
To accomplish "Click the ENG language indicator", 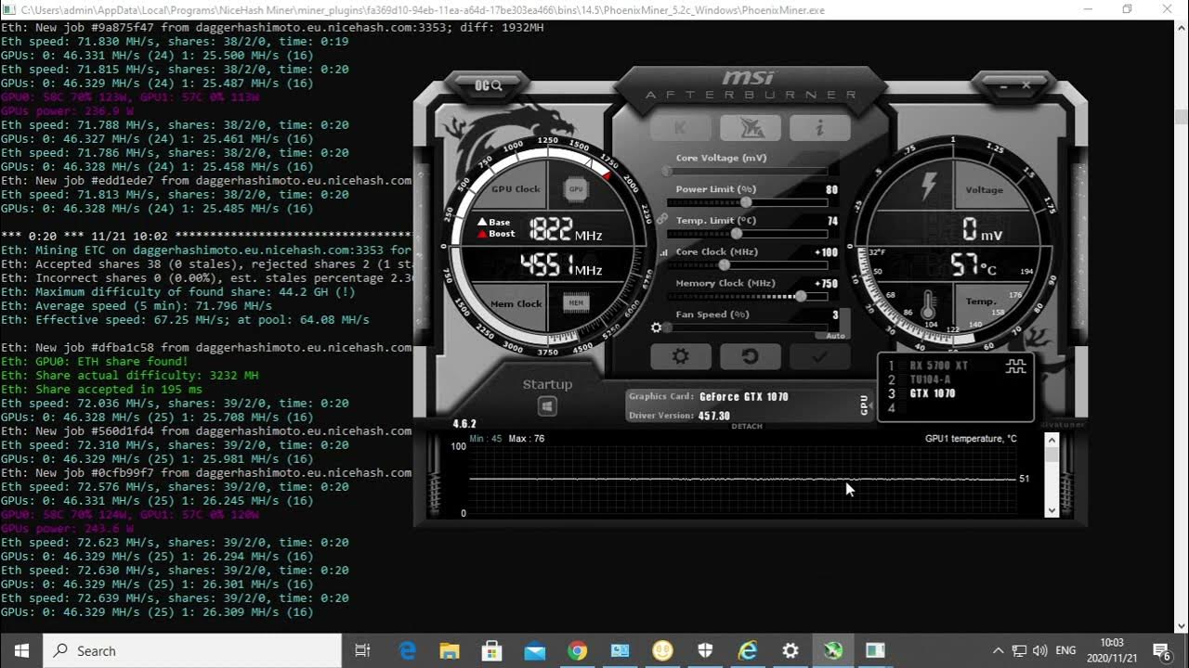I will click(1065, 651).
